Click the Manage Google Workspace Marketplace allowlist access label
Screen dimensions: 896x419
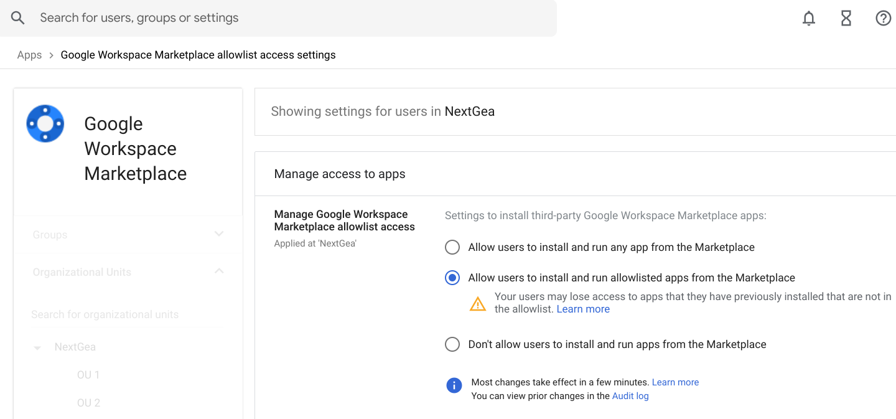tap(345, 220)
